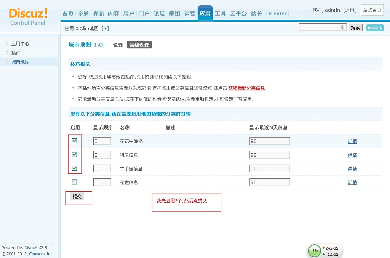This screenshot has height=258, width=390.
Task: Enable the 楼盘信息 checkbox
Action: [x=75, y=182]
